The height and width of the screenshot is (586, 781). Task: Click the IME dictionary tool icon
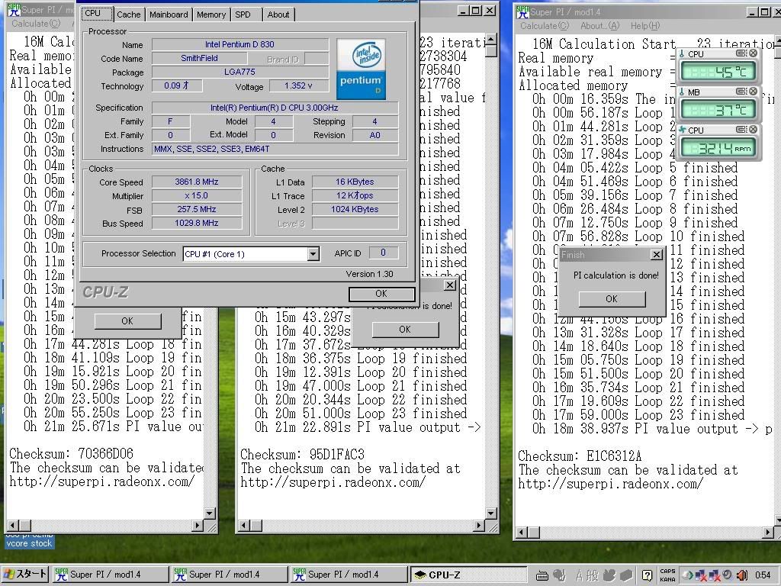pyautogui.click(x=609, y=575)
